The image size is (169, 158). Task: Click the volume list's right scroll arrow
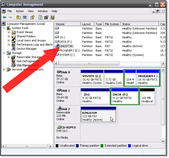(163, 63)
